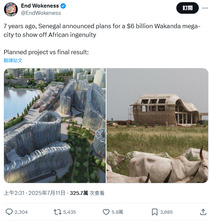
Task: Open the @EndWokeness handle link
Action: [x=41, y=13]
